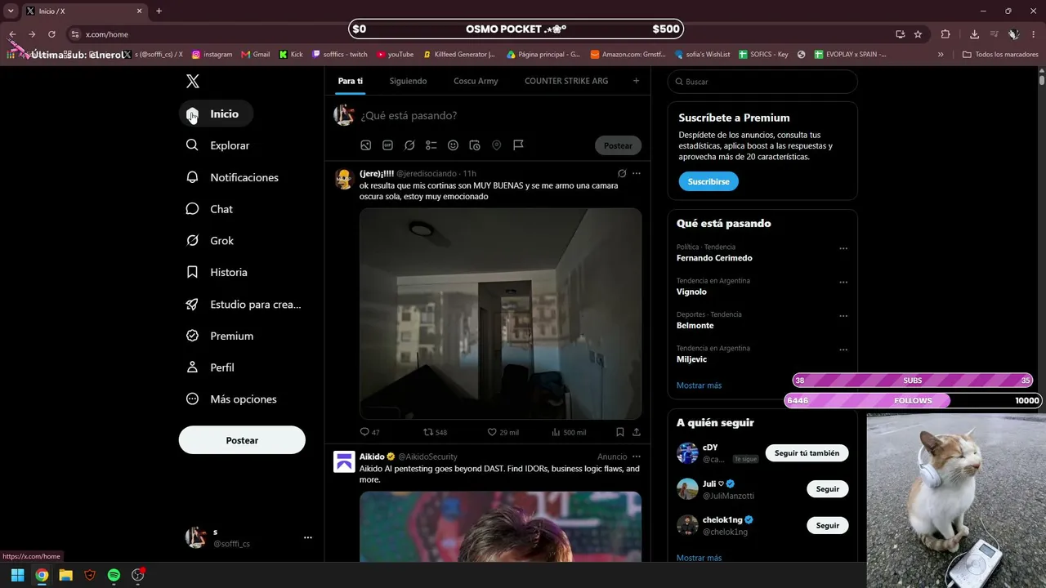Add a GIF to the new post
The height and width of the screenshot is (588, 1046).
point(387,145)
